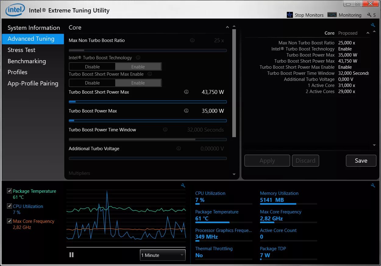Click the Apply button

point(267,161)
